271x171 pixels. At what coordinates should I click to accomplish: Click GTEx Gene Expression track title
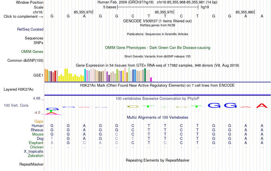[157, 65]
